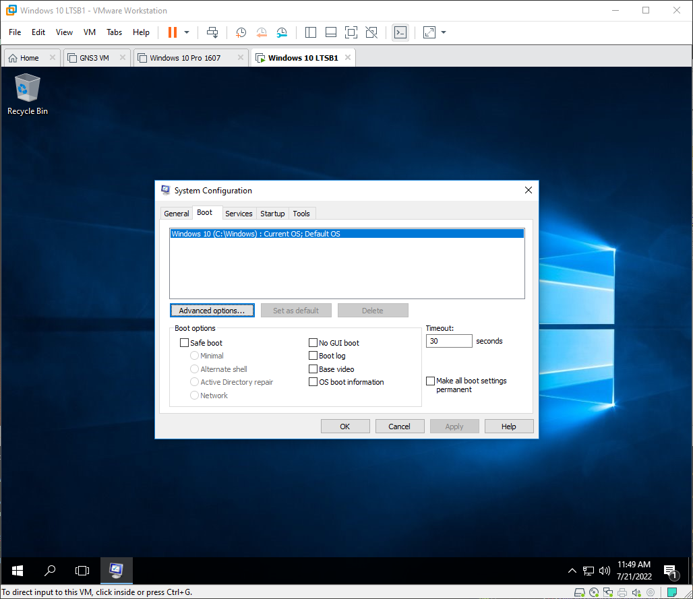693x599 pixels.
Task: Click the sound card status icon
Action: point(636,592)
